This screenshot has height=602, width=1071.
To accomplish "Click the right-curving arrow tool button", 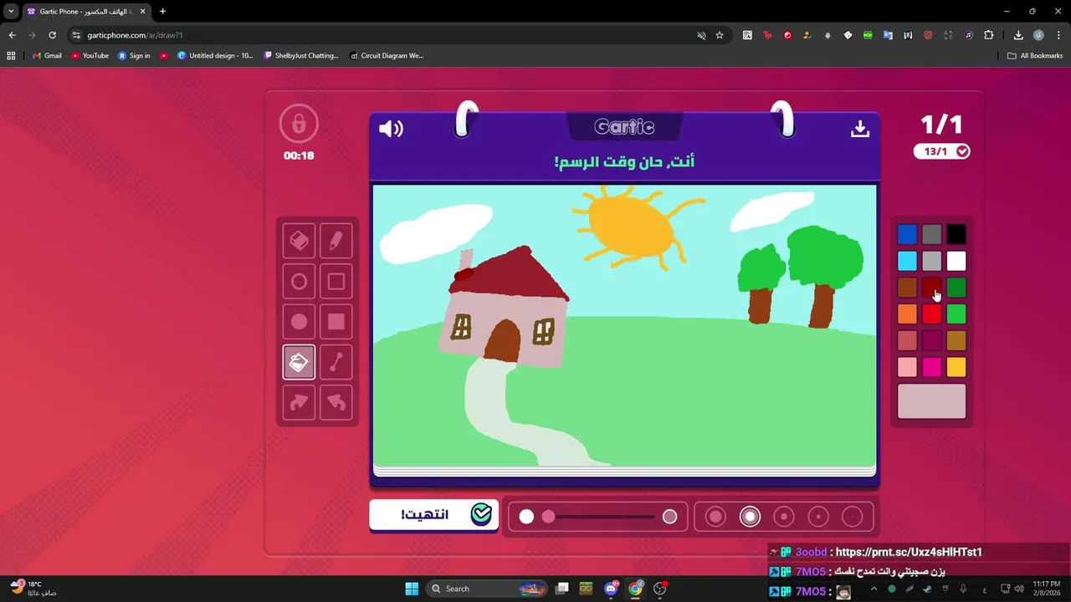I will tap(299, 402).
